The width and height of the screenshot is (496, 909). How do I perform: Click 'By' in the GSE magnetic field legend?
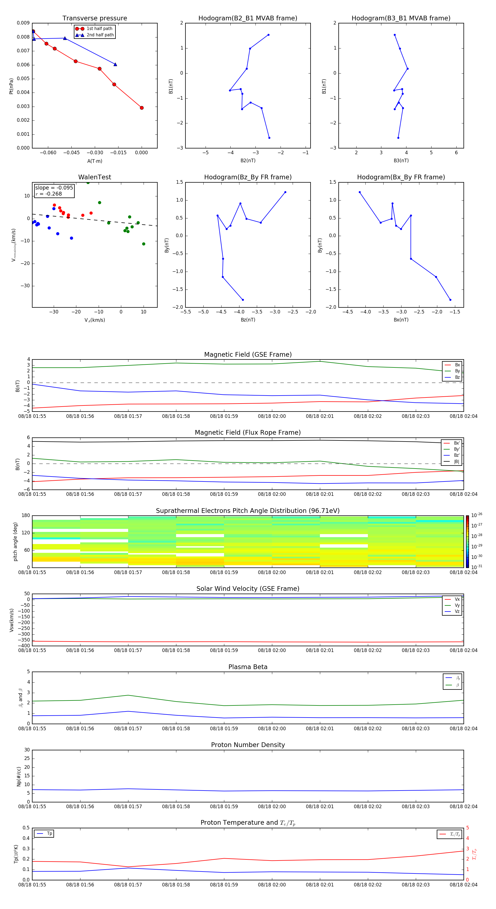click(x=452, y=371)
